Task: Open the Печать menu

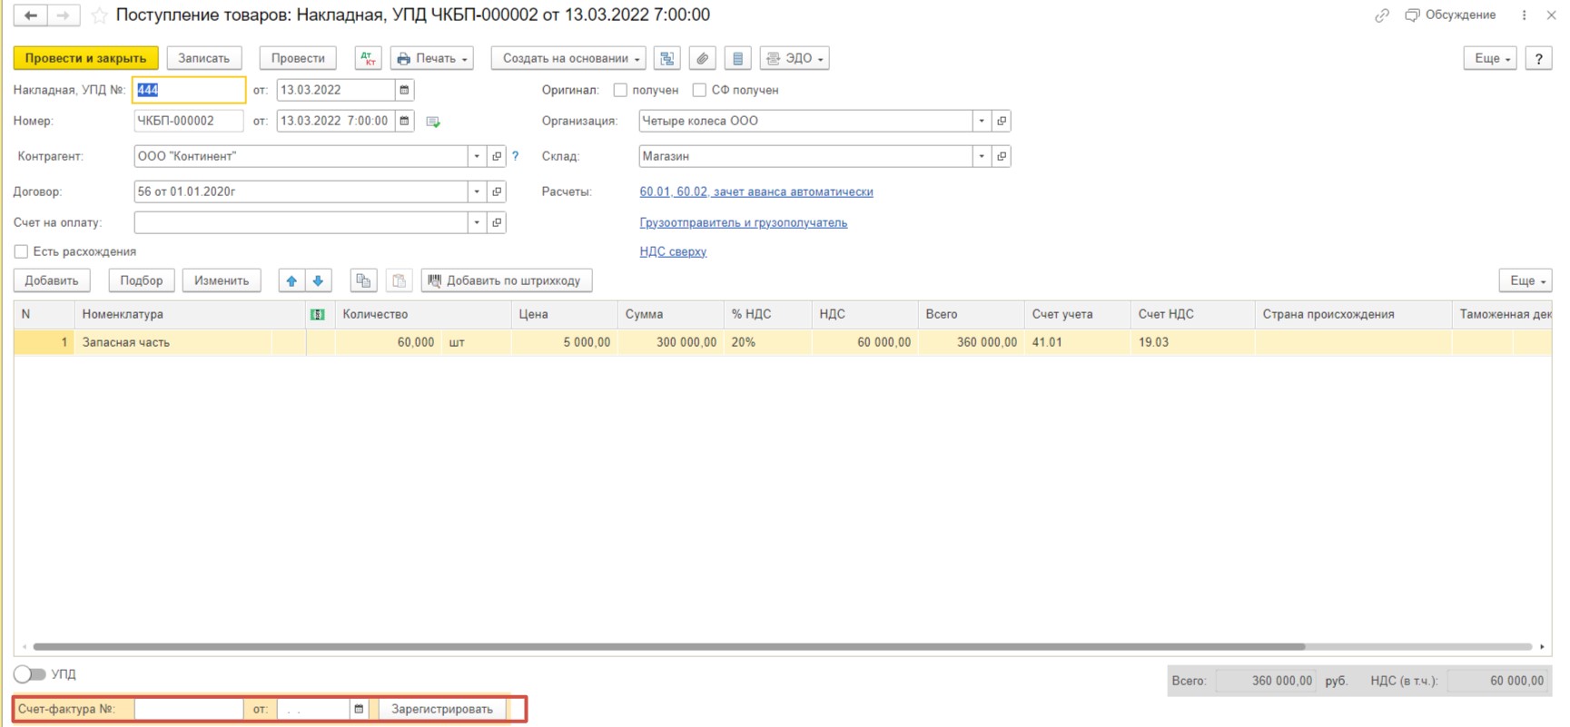Action: [x=432, y=58]
